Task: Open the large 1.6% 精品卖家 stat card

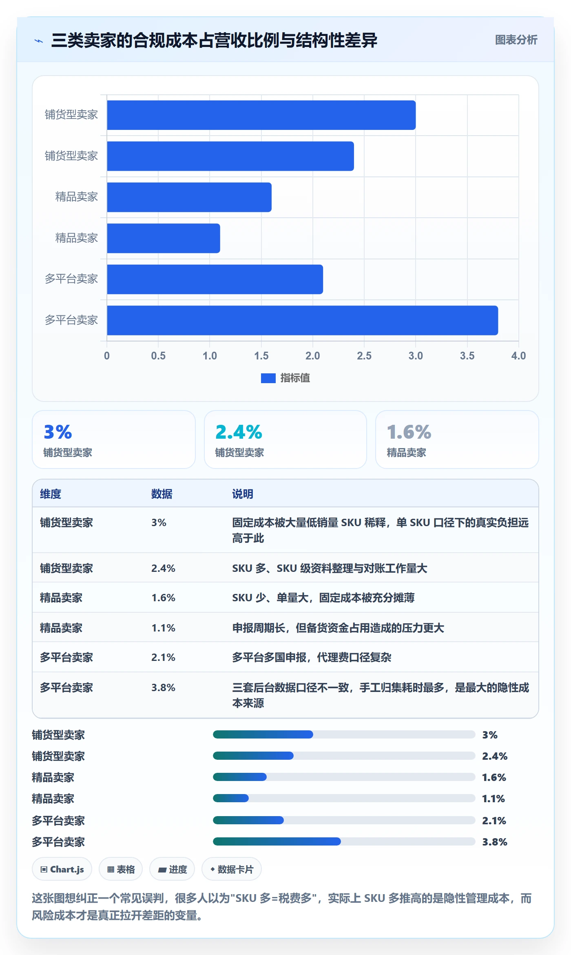Action: (x=457, y=440)
